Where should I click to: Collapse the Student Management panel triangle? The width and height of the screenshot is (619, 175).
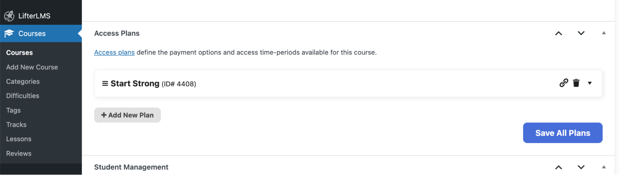pos(604,167)
